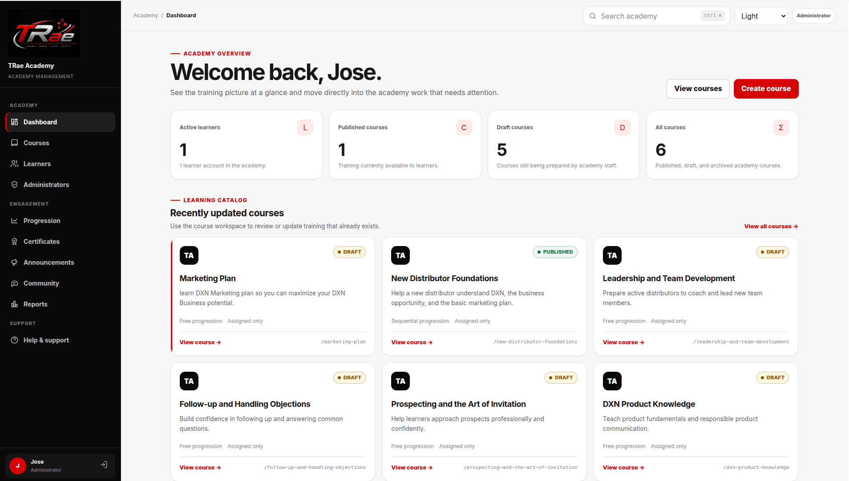The image size is (849, 481).
Task: Click the TRae Academy logo image
Action: click(x=44, y=33)
